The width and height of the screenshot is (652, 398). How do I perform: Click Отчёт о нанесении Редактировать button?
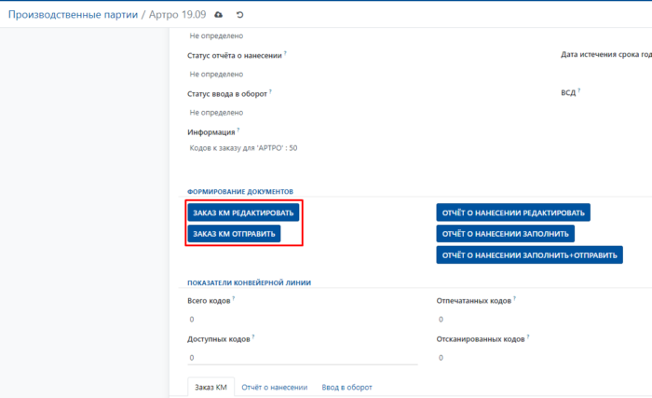pyautogui.click(x=513, y=213)
